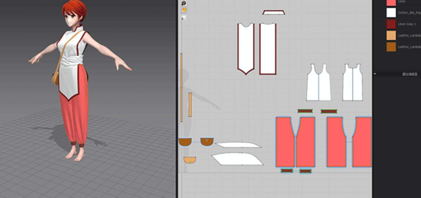
Task: Select the short orange strap pattern piece
Action: pyautogui.click(x=190, y=104)
